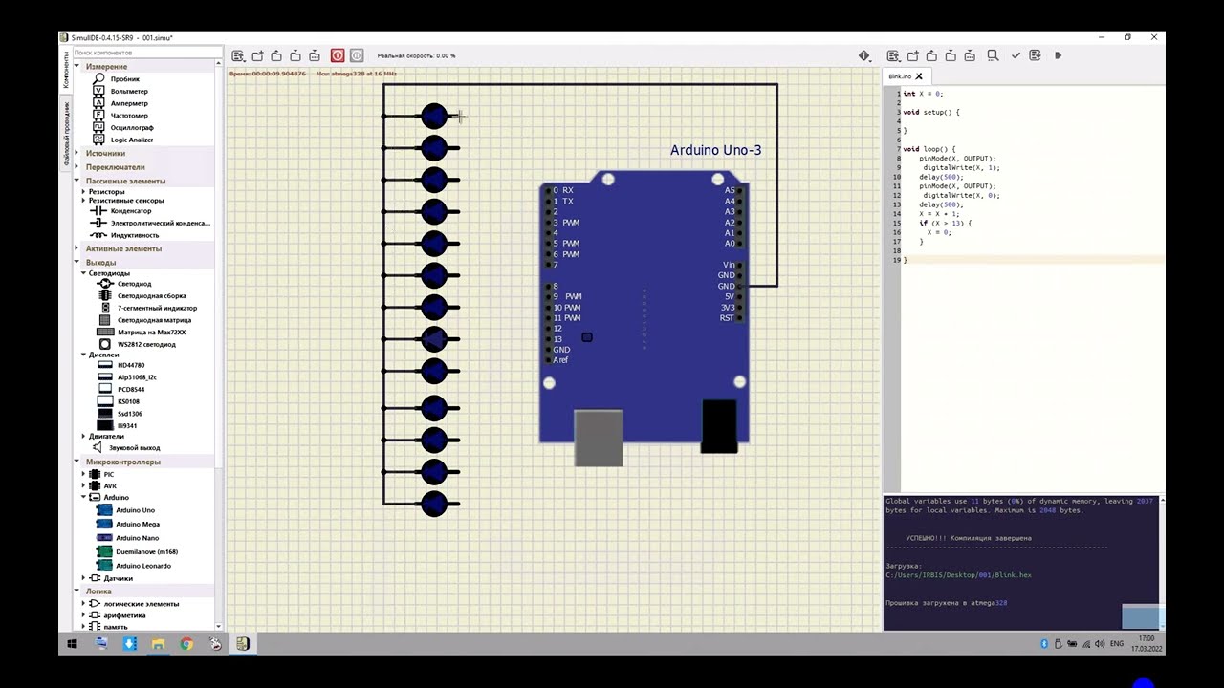This screenshot has width=1224, height=688.
Task: Open find/replace in the code editor
Action: point(994,56)
